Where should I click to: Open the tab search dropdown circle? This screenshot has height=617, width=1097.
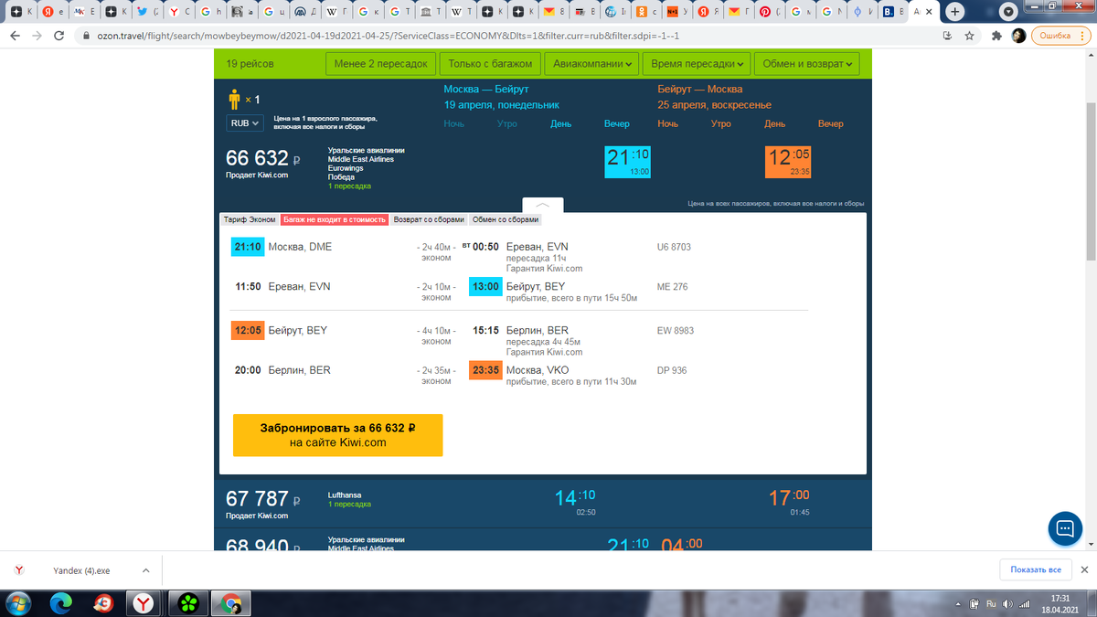click(1009, 12)
